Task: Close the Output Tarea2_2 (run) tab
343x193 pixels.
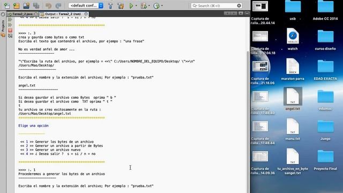Action: pos(86,14)
